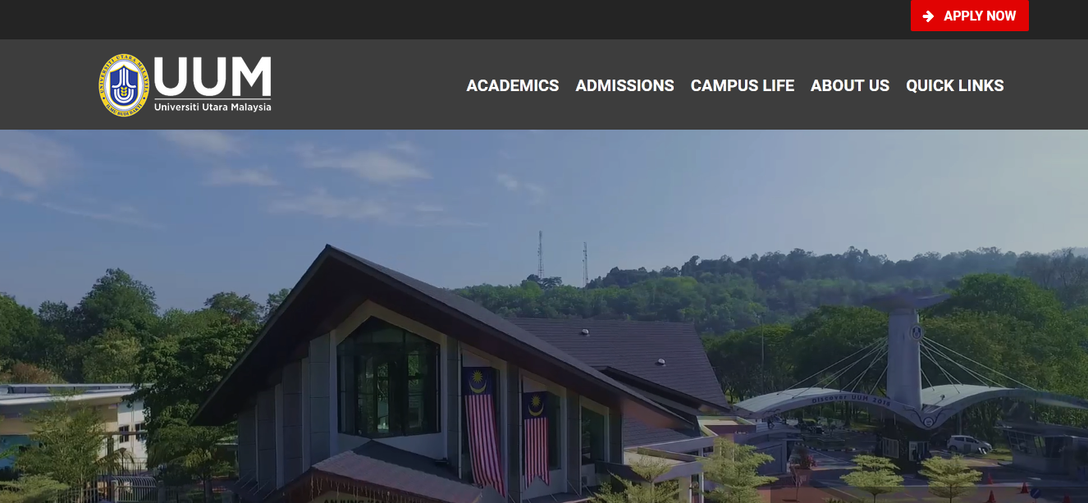Open the Academics menu
This screenshot has height=503, width=1088.
[513, 85]
